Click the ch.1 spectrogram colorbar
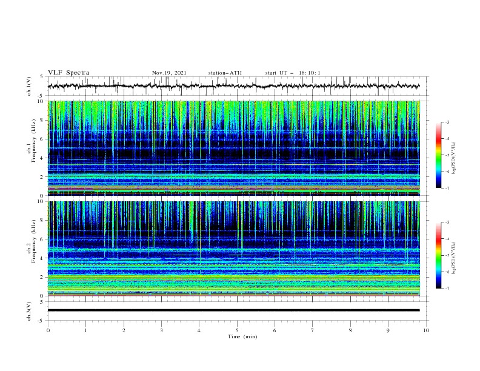480x371 pixels. (438, 155)
